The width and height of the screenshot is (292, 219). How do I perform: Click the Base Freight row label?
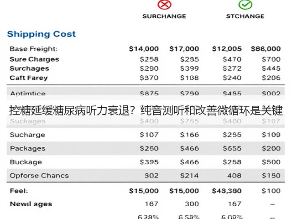(33, 49)
